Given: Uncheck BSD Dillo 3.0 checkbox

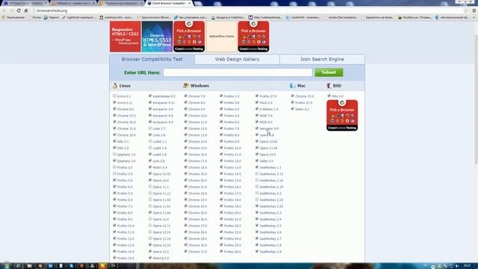Looking at the screenshot, I should [329, 96].
